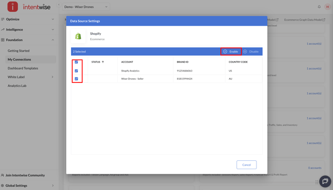Click the Data Source Settings title

tap(85, 21)
